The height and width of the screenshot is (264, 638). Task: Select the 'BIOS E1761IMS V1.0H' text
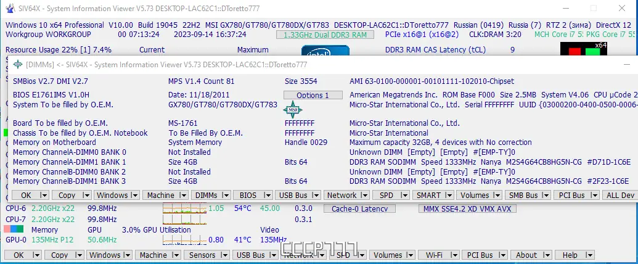[51, 95]
